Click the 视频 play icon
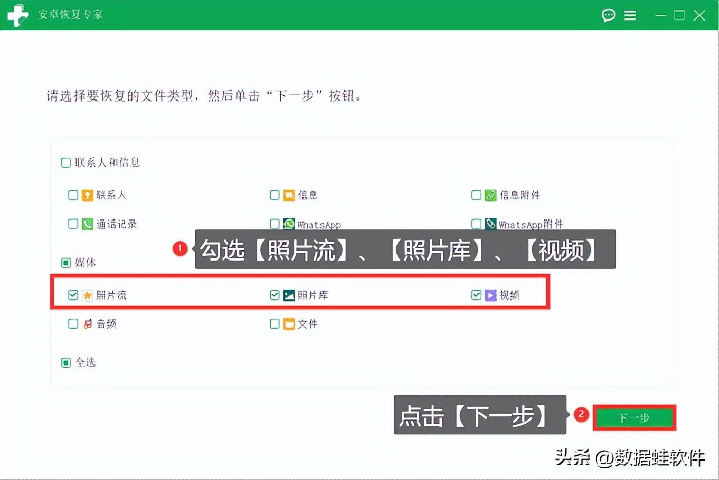Screen dimensions: 719x480 point(490,295)
